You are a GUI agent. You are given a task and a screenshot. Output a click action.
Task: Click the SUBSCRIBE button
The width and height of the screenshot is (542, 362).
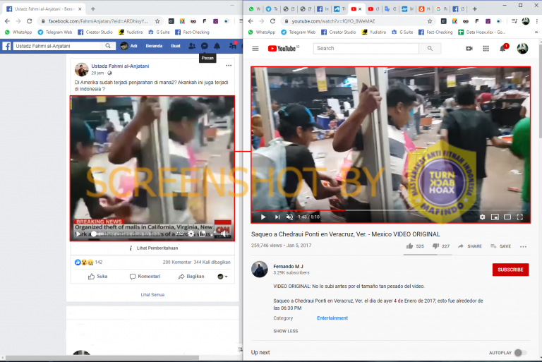coord(510,270)
